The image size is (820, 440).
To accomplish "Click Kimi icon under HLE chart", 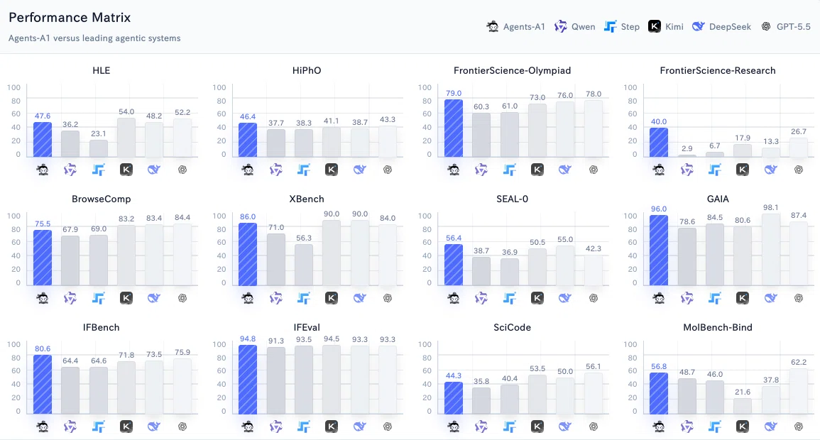I will (126, 170).
